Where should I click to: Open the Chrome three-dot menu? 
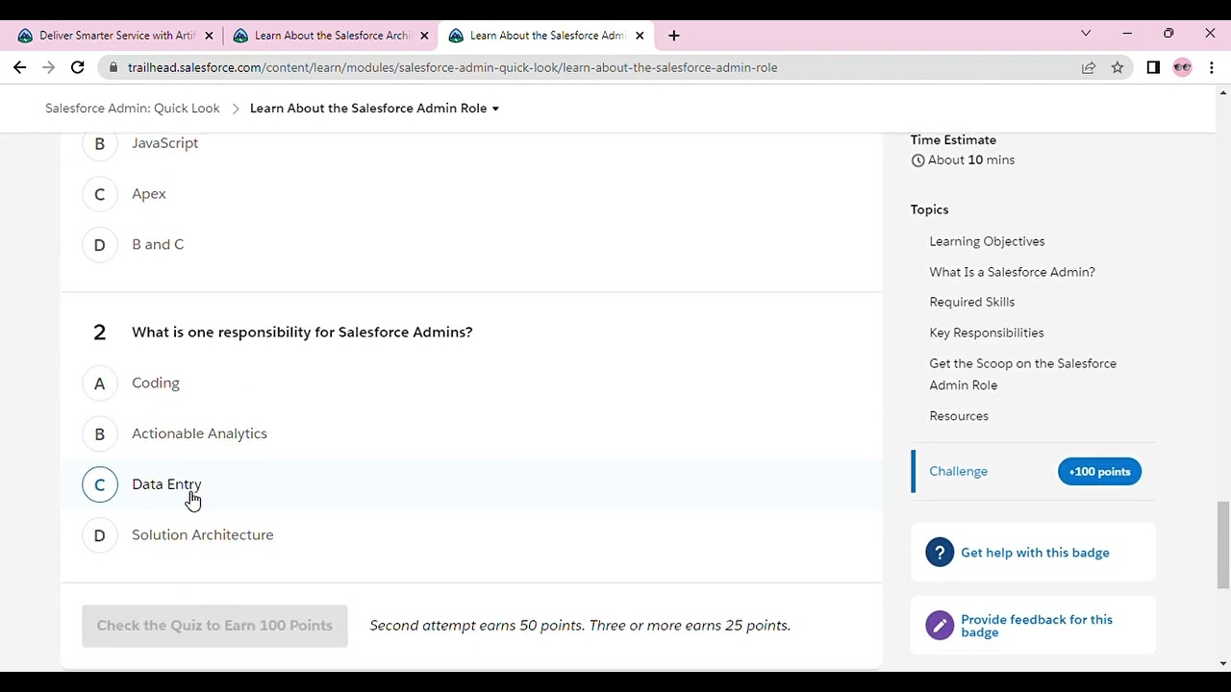pyautogui.click(x=1212, y=67)
